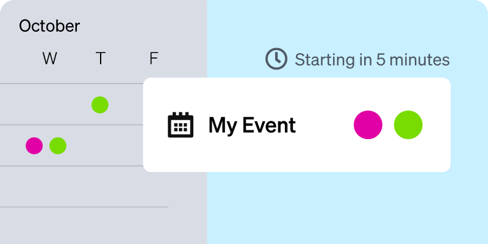This screenshot has width=488, height=244.
Task: Click the blank space between My Event title and circles
Action: (325, 125)
